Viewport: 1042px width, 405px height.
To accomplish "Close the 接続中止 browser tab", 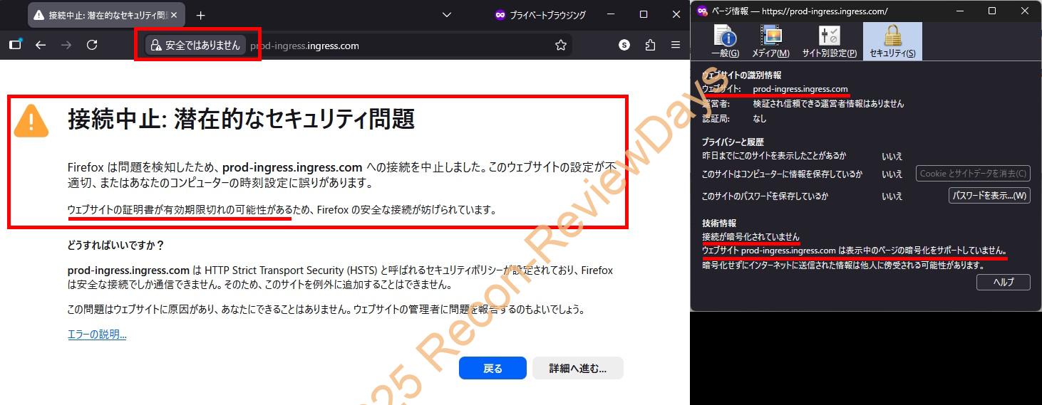I will 174,15.
